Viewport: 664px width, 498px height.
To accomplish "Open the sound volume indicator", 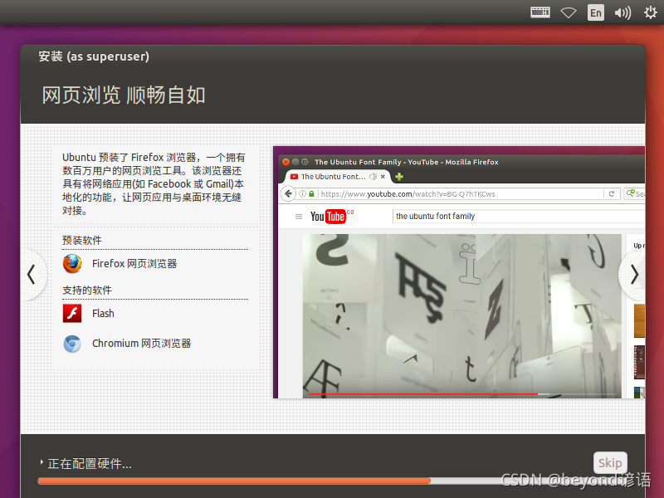I will coord(622,12).
